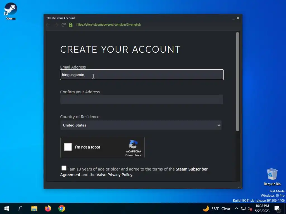Launch Google Chrome from the taskbar
Image resolution: width=286 pixels, height=214 pixels.
pos(62,208)
